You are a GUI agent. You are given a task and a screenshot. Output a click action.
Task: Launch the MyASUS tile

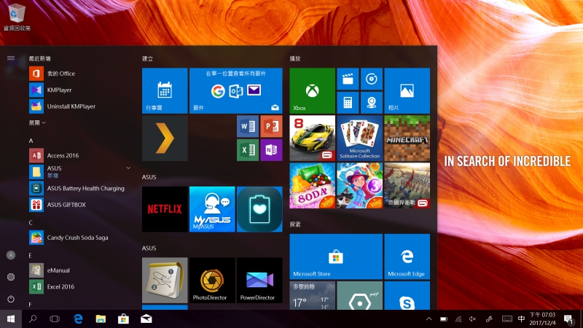tap(212, 209)
